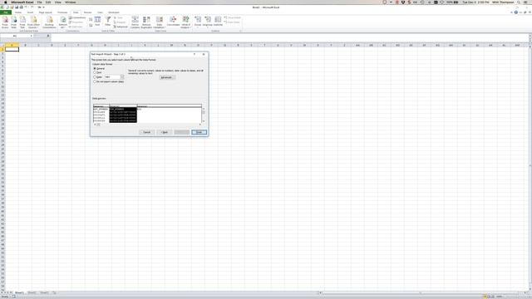Open the macOS Window menu
532x299 pixels.
coord(70,2)
